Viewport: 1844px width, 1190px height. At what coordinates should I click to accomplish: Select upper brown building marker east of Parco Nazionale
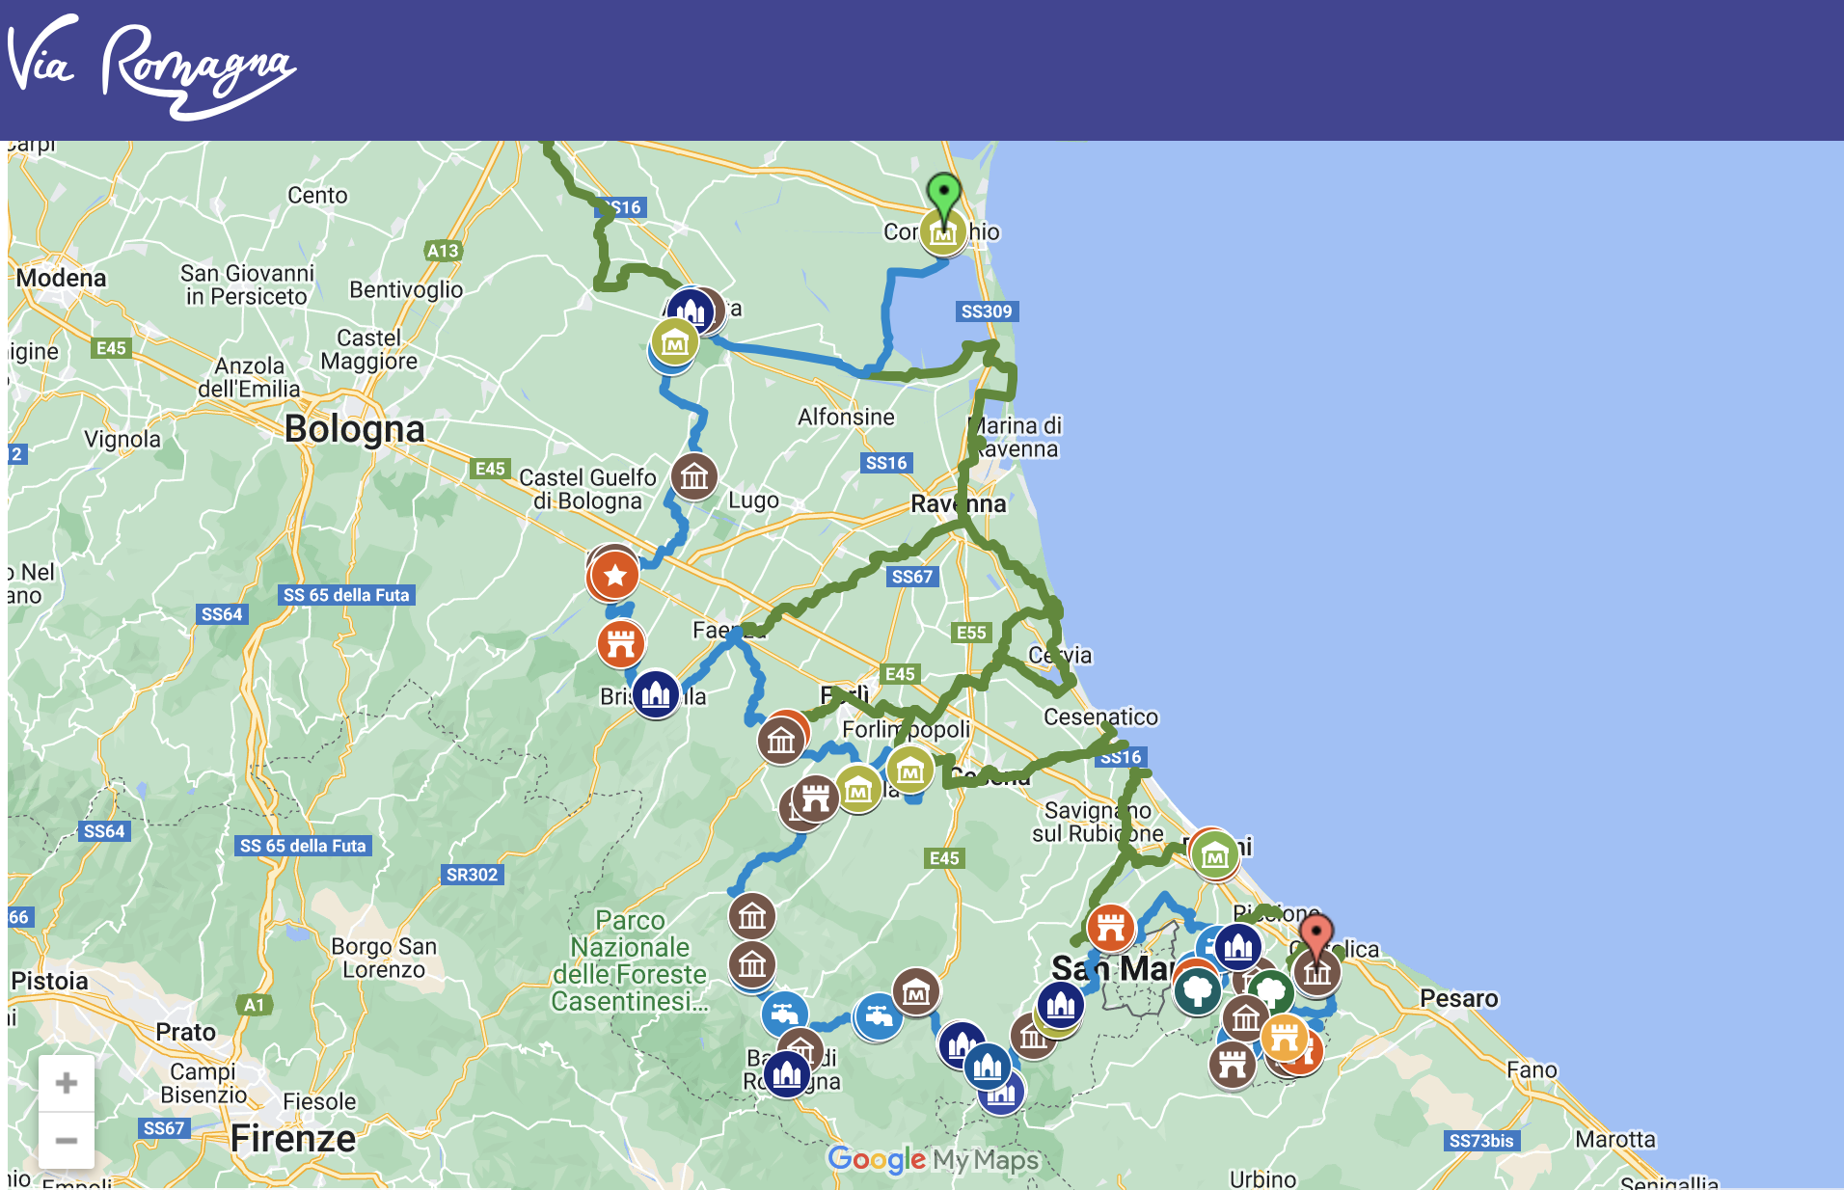click(752, 916)
